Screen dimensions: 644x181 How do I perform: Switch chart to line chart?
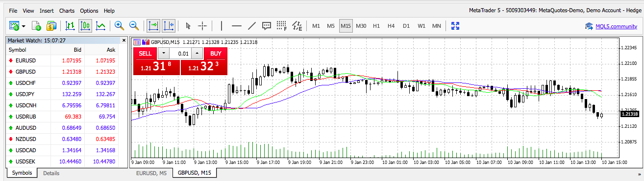pos(100,26)
